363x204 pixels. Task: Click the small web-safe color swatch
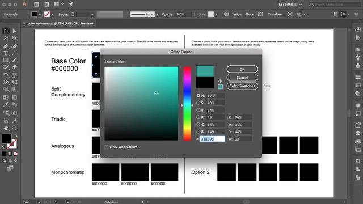coord(220,87)
